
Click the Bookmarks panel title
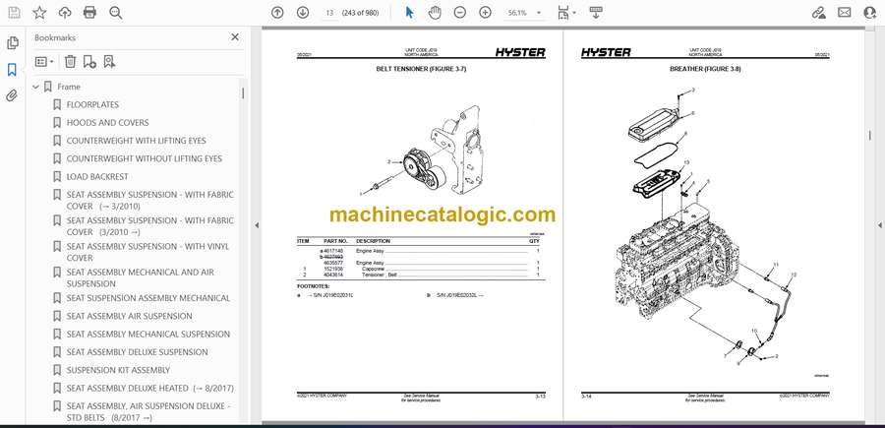point(55,37)
